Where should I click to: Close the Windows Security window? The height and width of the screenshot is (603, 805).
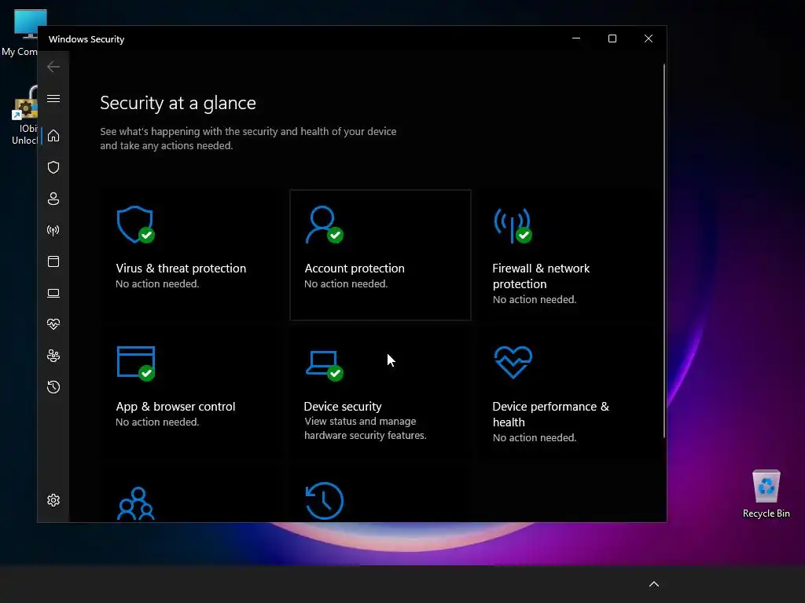[649, 38]
